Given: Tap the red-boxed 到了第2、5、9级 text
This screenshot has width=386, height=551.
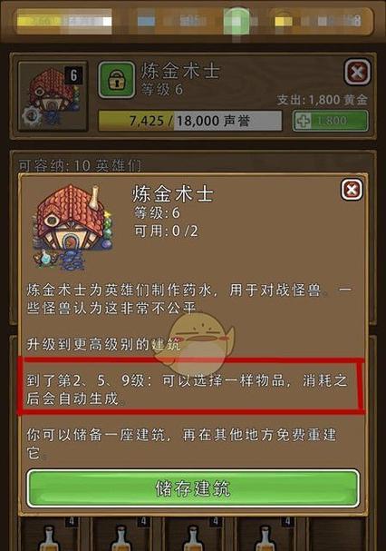Looking at the screenshot, I should click(188, 389).
